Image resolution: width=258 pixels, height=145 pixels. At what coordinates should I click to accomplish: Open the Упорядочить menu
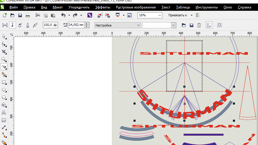[79, 7]
